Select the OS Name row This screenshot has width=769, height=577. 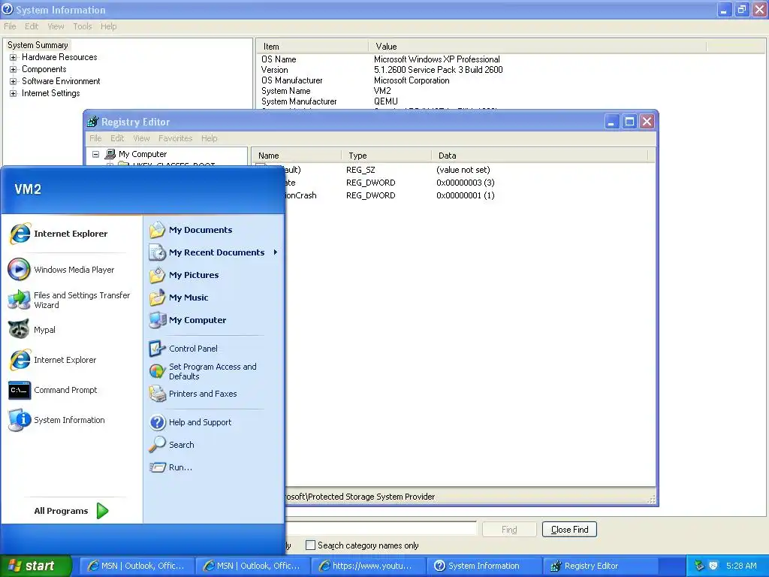coord(381,59)
